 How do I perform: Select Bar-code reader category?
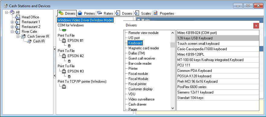click(140, 63)
